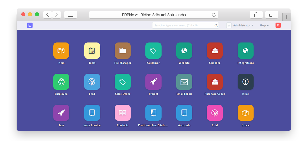Reload the page in Safari
This screenshot has width=307, height=141.
point(214,15)
